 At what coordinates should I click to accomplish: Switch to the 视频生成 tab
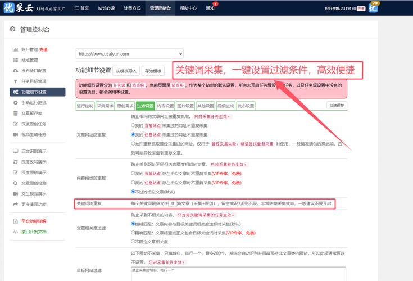(226, 106)
